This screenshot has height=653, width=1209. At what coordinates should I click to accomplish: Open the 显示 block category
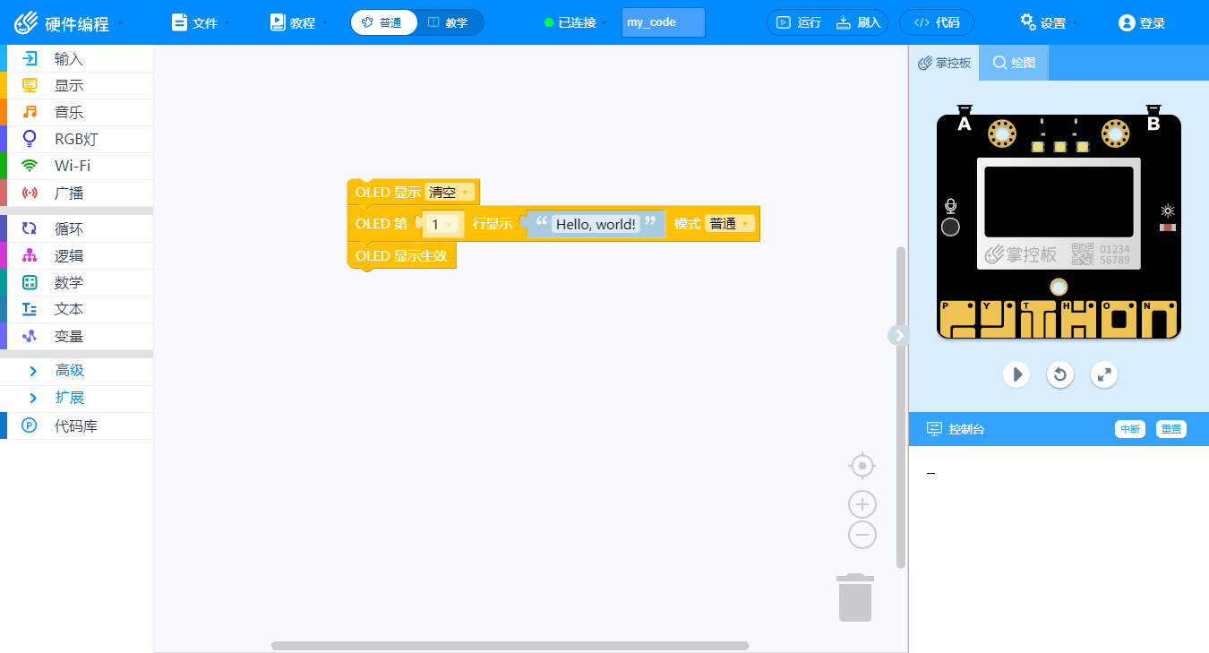76,86
